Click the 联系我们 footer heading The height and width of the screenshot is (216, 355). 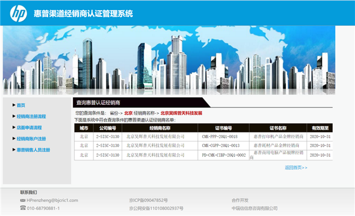[x=29, y=192]
